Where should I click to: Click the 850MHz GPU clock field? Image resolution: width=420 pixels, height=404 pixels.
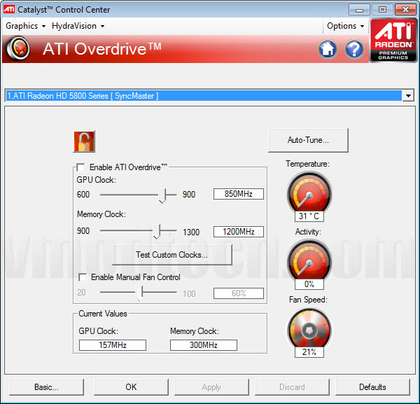tap(239, 194)
